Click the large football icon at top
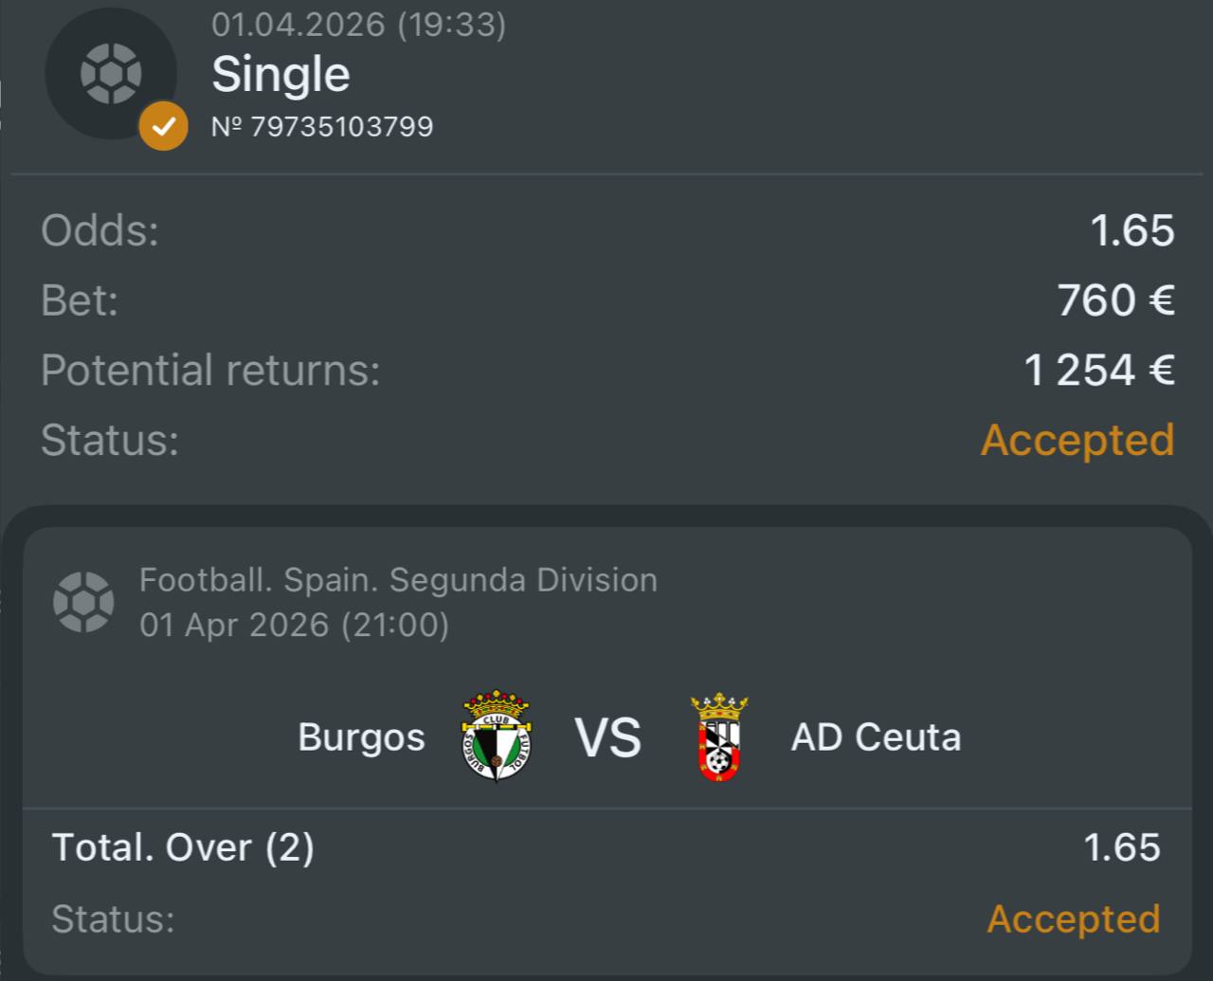The height and width of the screenshot is (981, 1213). (111, 73)
